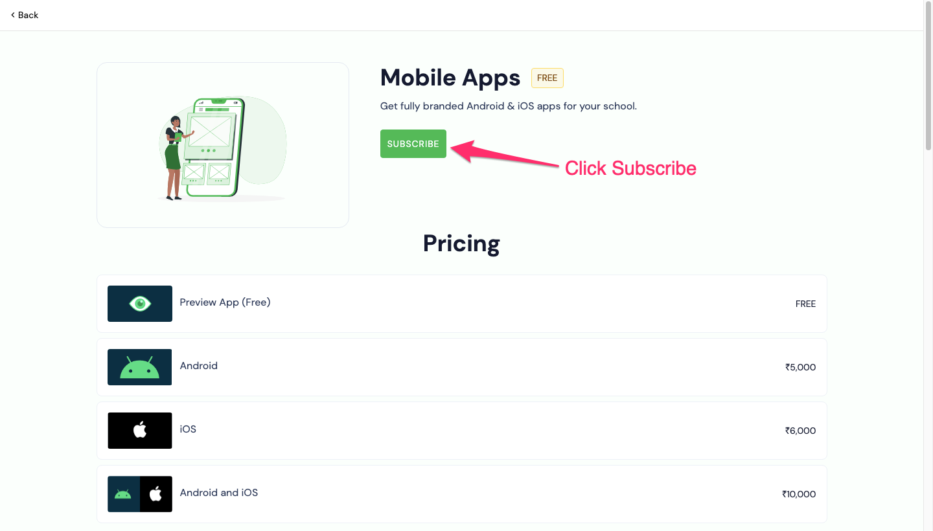933x531 pixels.
Task: Click the back chevron icon at top left
Action: point(14,15)
